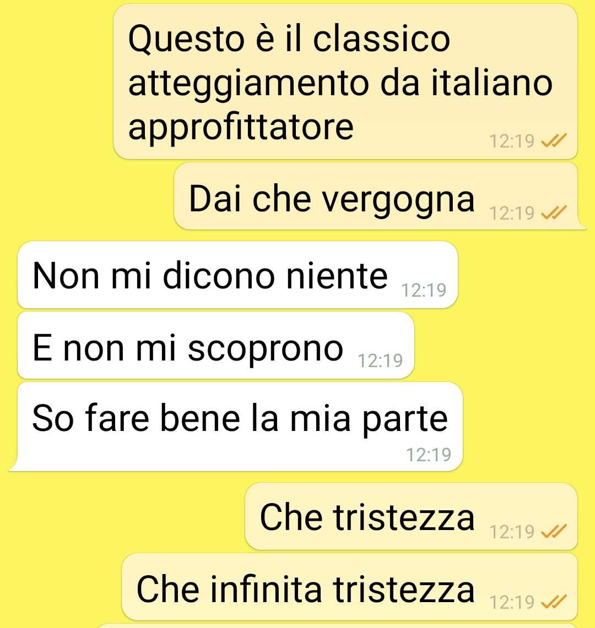Click the double check icon next to 'Che tristezza'
Viewport: 595px width, 628px height.
[554, 532]
